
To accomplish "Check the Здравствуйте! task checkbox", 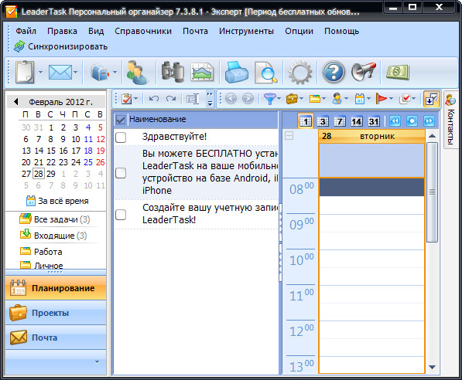I will coord(121,137).
